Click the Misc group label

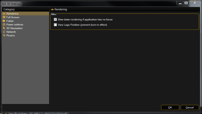click(x=54, y=14)
